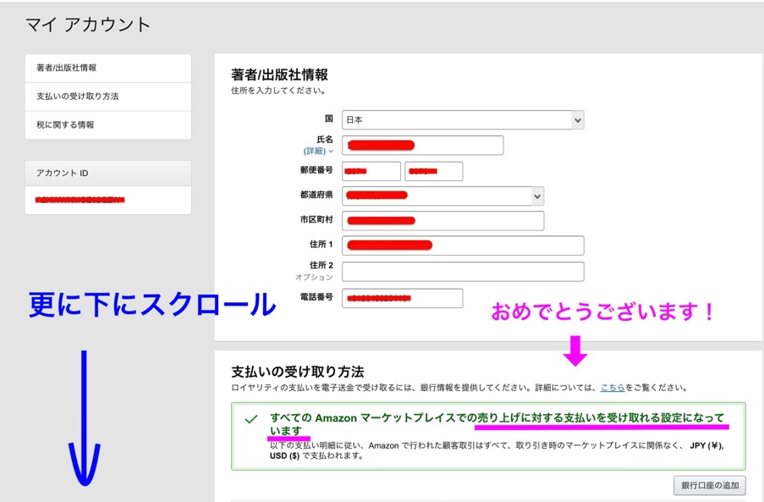
Task: Click the redacted value under アカウント ID
Action: (80, 201)
